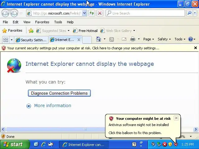The width and height of the screenshot is (199, 149).
Task: Click the status bar warning shield icon
Action: pos(3,137)
